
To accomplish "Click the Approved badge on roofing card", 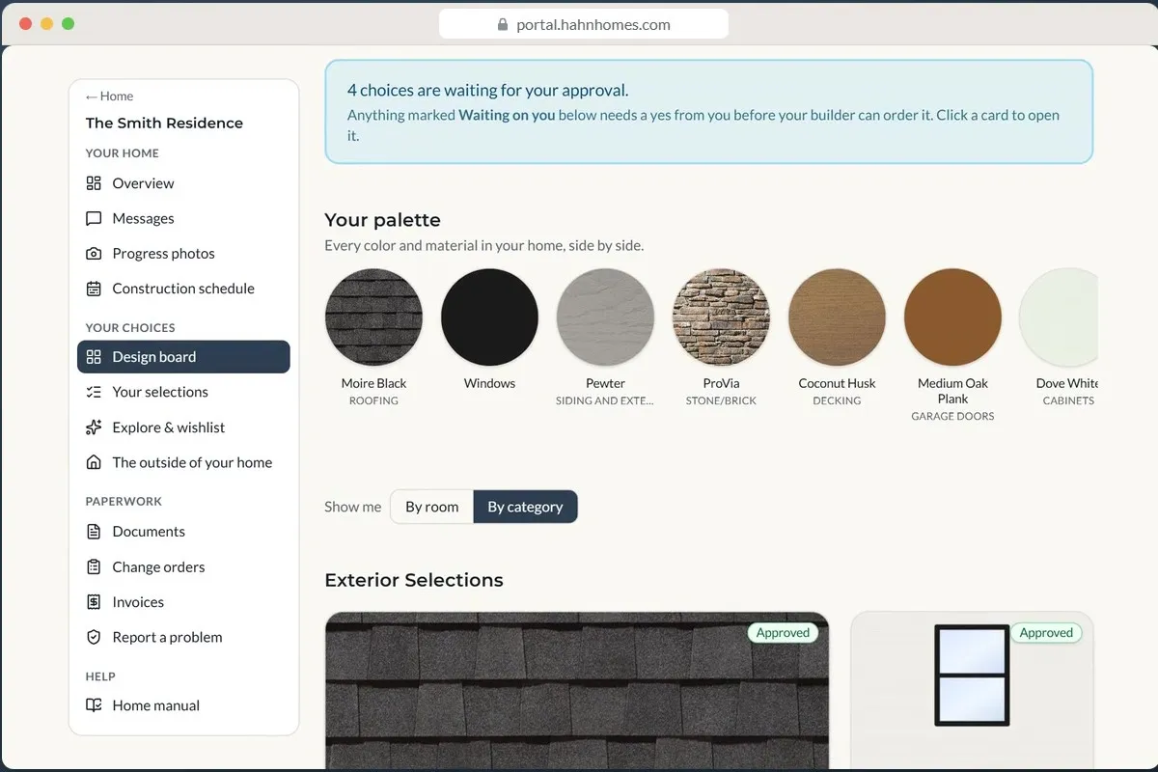I will [x=783, y=633].
